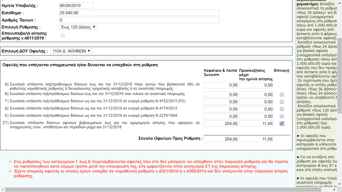Check the Επιλογή box for row Γ (Ν.4152/2013)
The image size is (342, 192).
[x=282, y=102]
